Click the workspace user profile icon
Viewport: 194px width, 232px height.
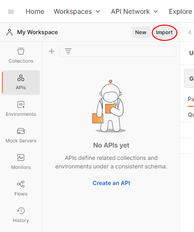pyautogui.click(x=9, y=32)
